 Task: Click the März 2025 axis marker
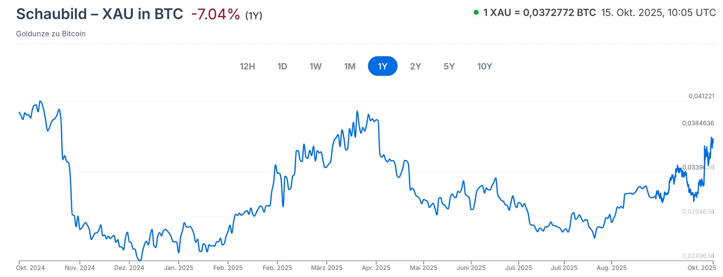pos(326,268)
